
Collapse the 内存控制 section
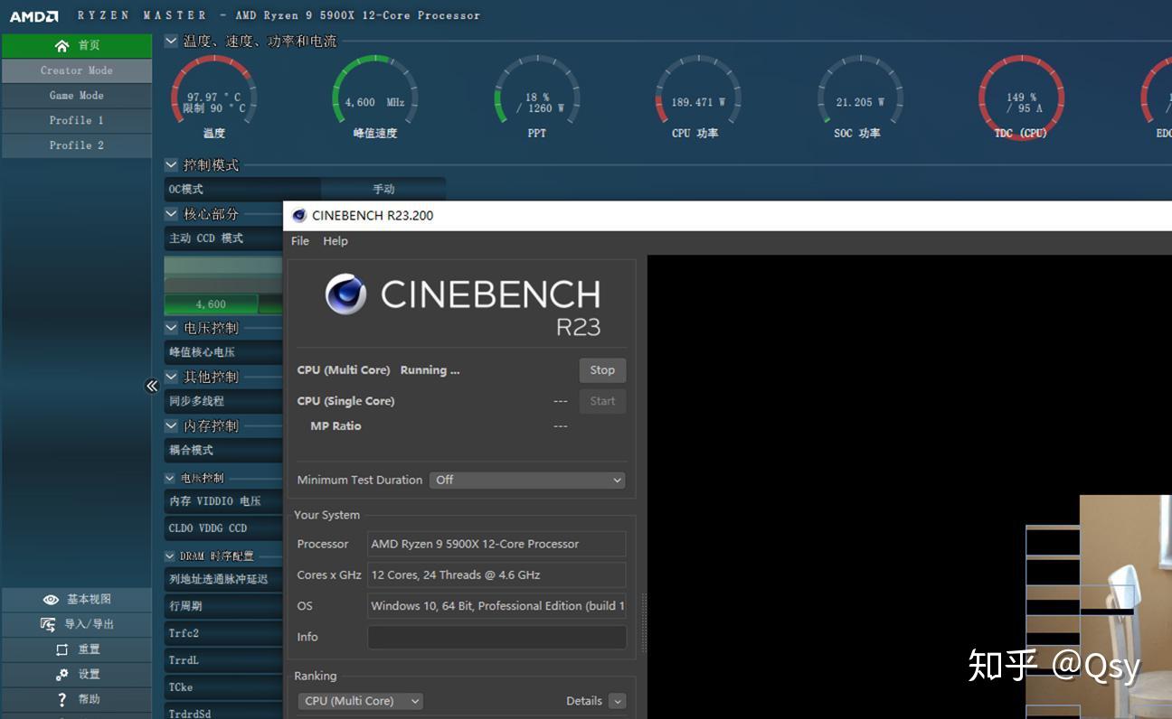pyautogui.click(x=171, y=425)
